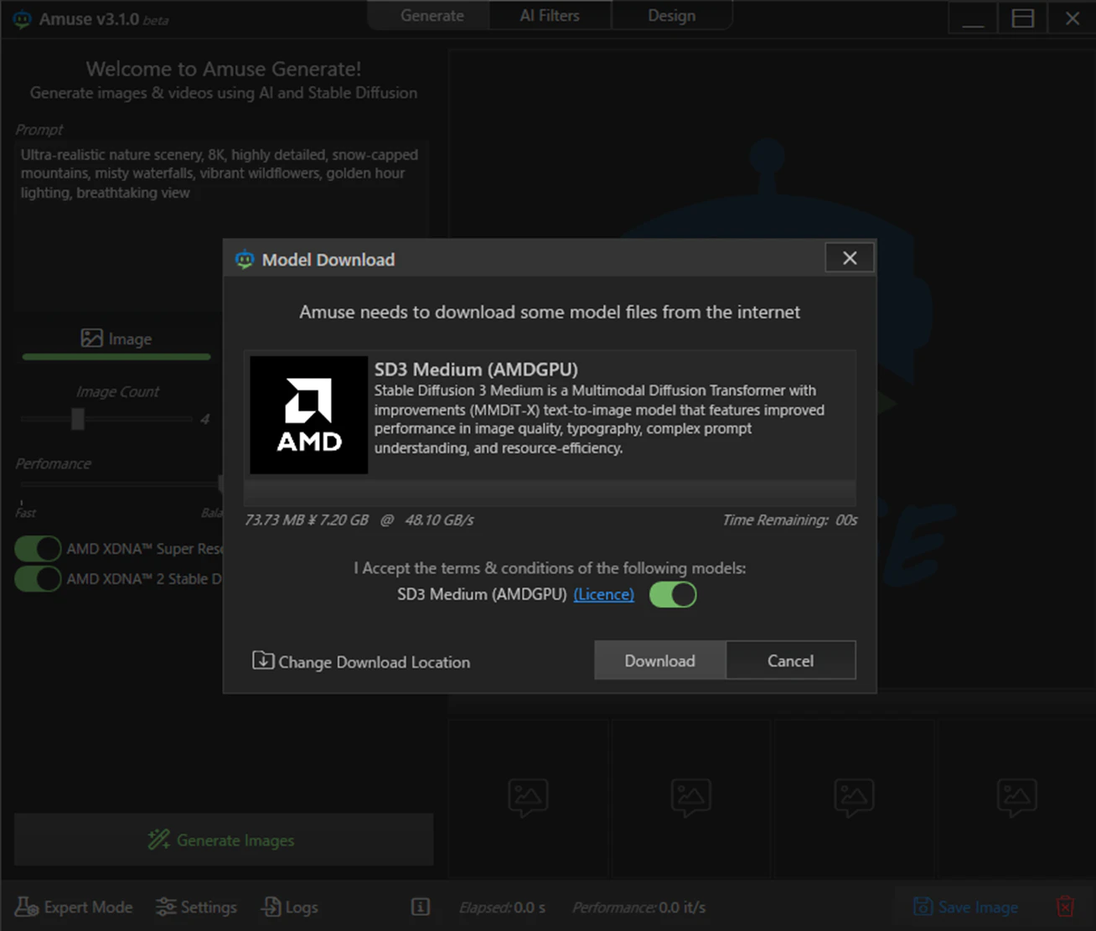Image resolution: width=1096 pixels, height=931 pixels.
Task: Select the third empty image placeholder
Action: coord(854,798)
